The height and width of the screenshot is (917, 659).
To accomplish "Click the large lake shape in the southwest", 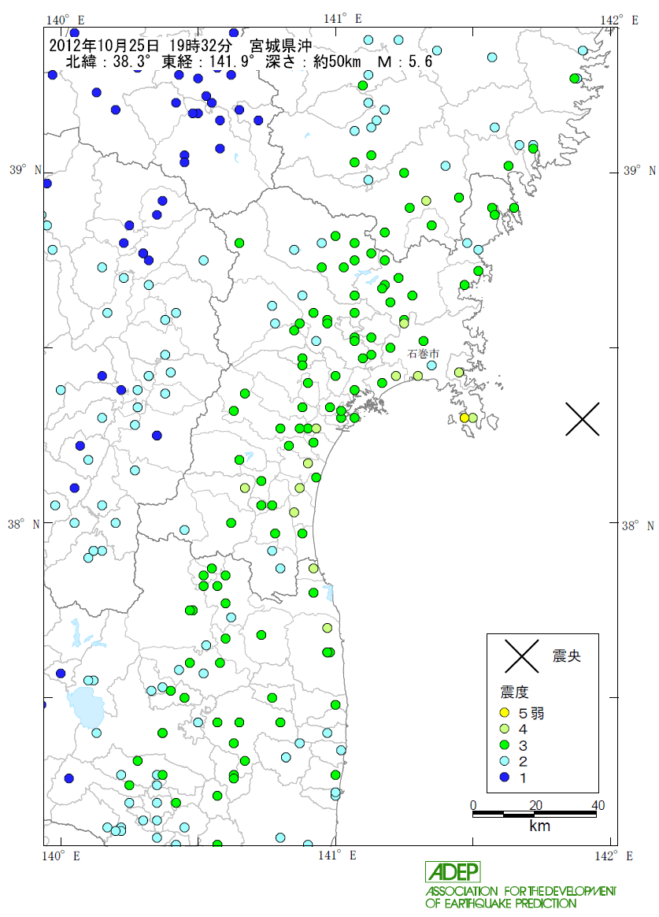I will pos(86,707).
